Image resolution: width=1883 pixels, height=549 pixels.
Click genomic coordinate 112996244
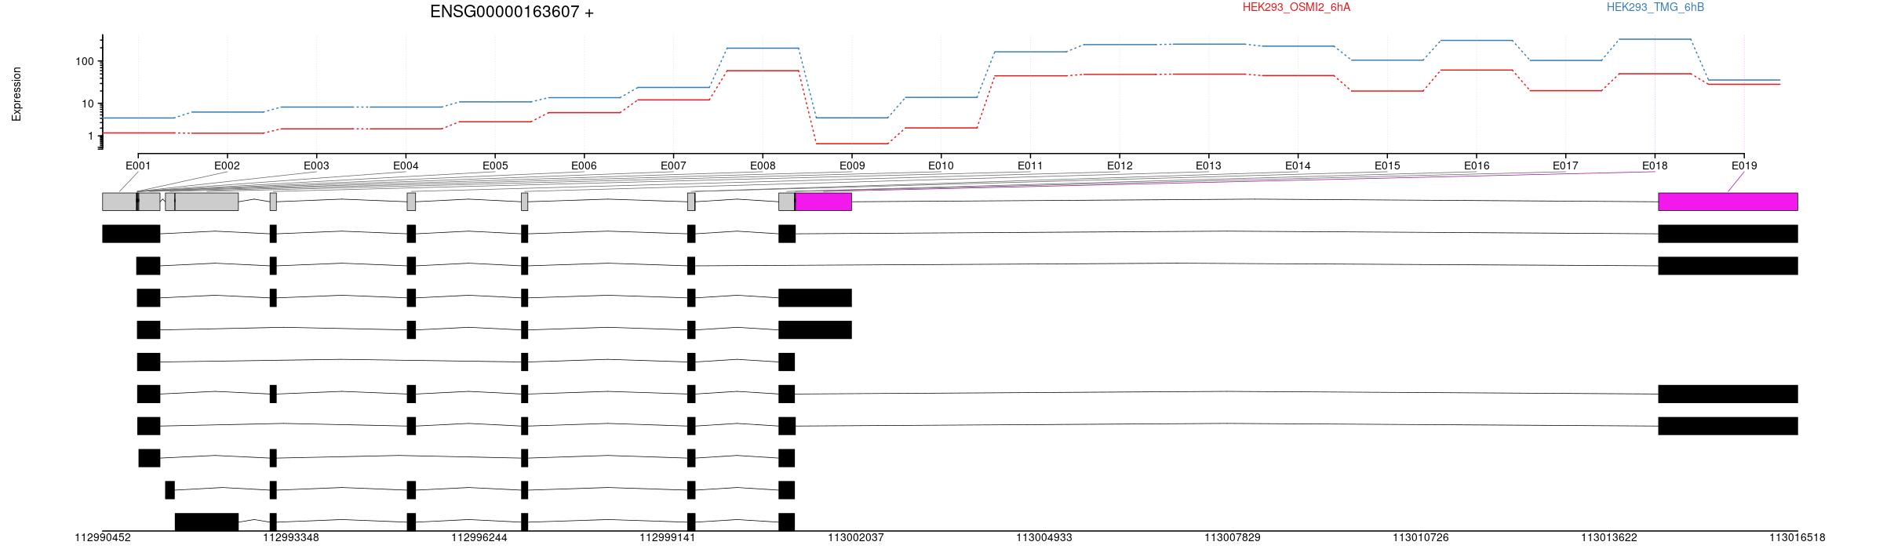[x=479, y=537]
